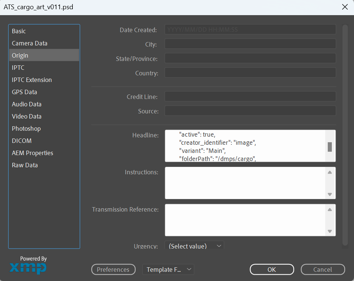Screen dimensions: 354x281
Task: Go to the GPS Data section
Action: point(24,92)
